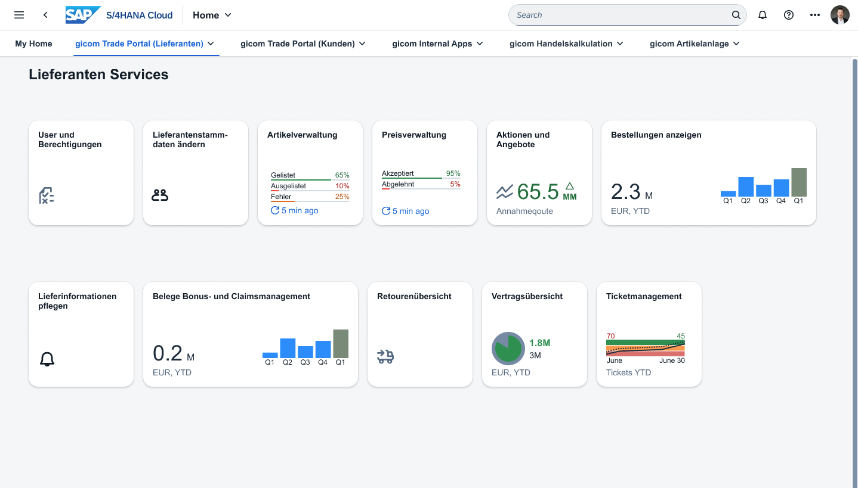Open the three-dot overflow menu
This screenshot has height=488, width=858.
pos(815,15)
